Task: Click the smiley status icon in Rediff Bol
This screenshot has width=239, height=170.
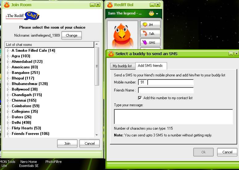Action: pyautogui.click(x=151, y=14)
